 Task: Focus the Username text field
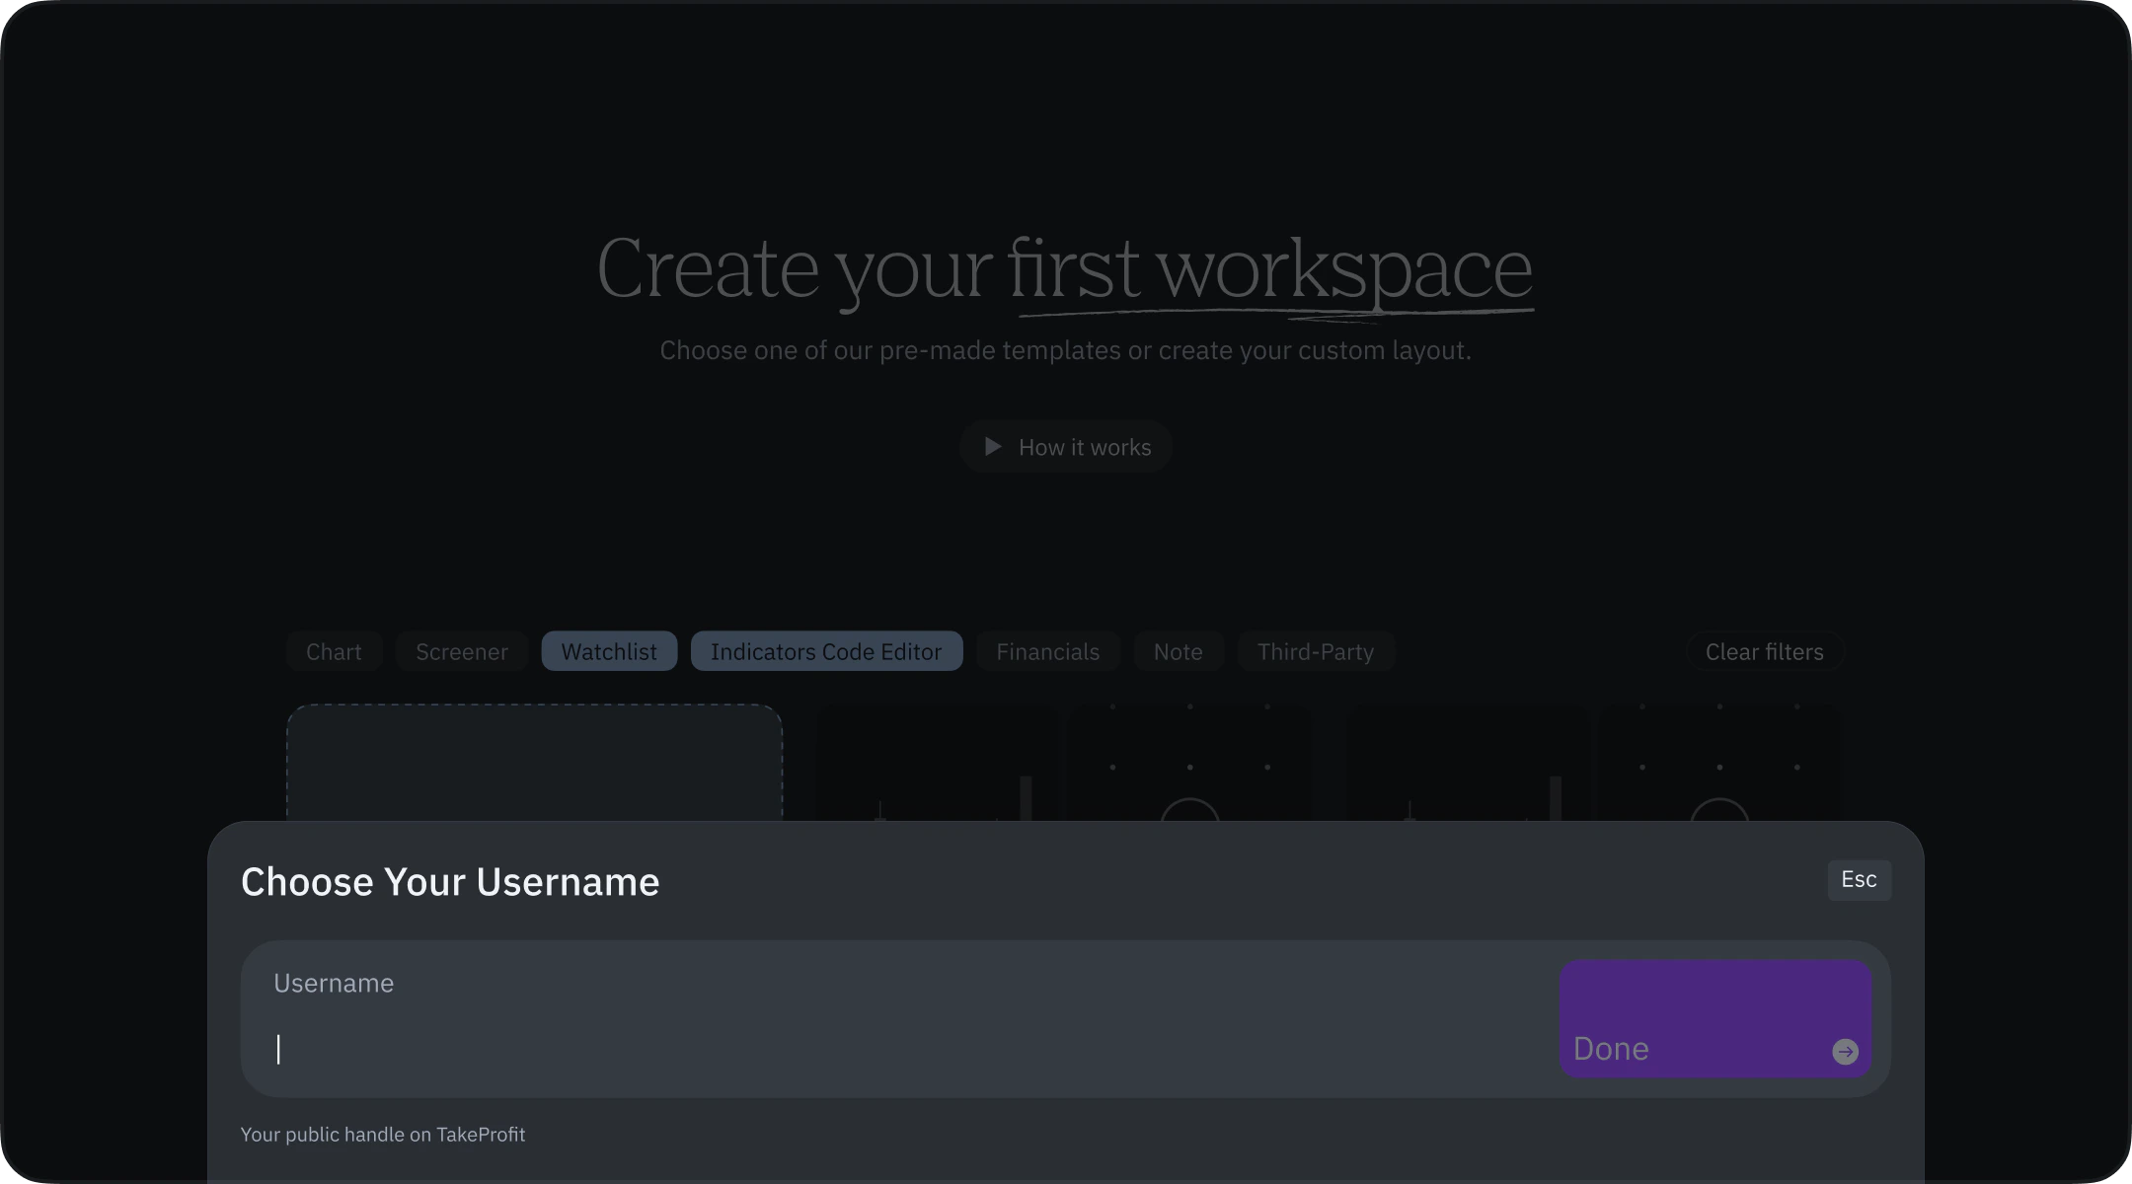(888, 1048)
